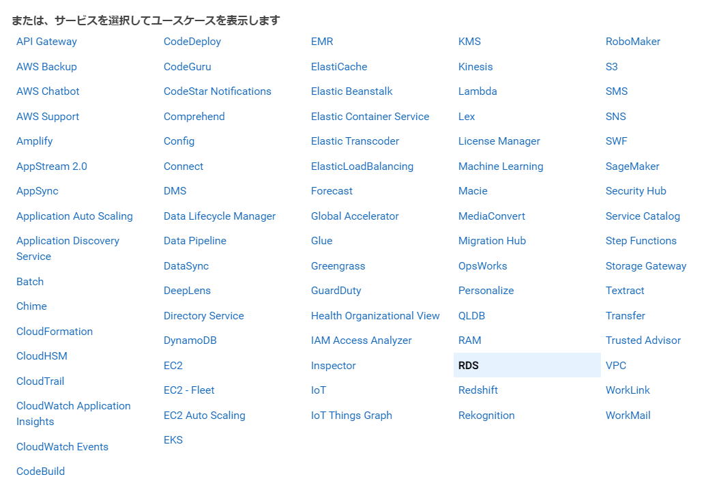Choose CloudWatch Application Insights
The height and width of the screenshot is (479, 704).
coord(74,414)
